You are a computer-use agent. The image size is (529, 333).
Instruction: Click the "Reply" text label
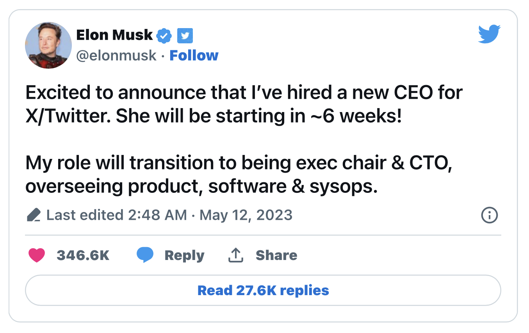point(184,255)
